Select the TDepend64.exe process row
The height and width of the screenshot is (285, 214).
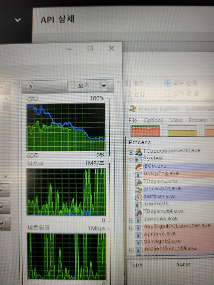[x=163, y=211]
